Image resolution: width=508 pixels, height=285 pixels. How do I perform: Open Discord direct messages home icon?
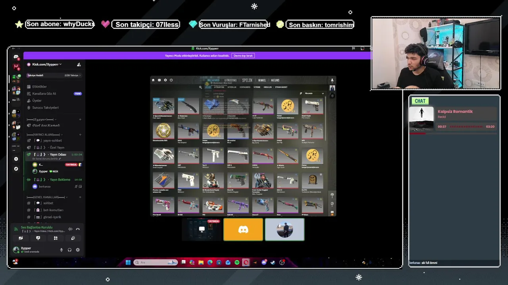16,57
